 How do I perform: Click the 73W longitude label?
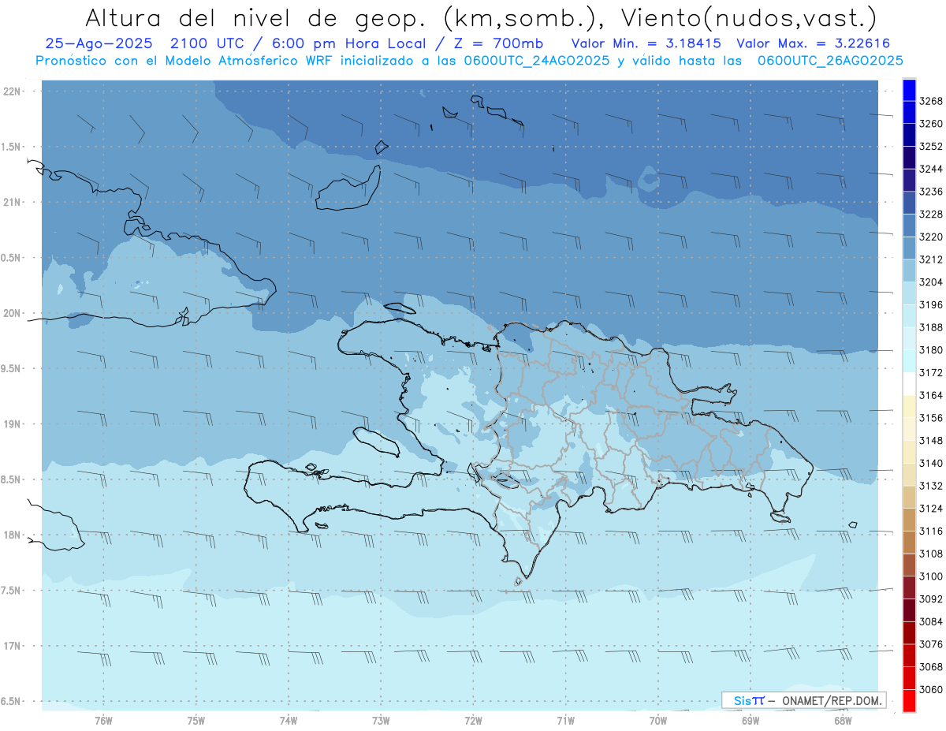pyautogui.click(x=381, y=721)
